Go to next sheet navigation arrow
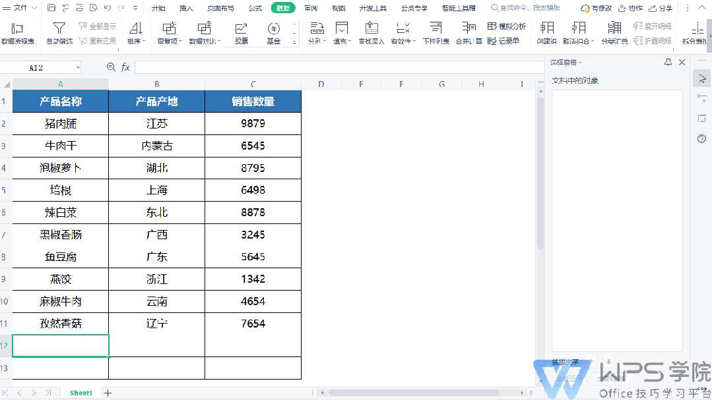The width and height of the screenshot is (712, 400). [x=34, y=393]
